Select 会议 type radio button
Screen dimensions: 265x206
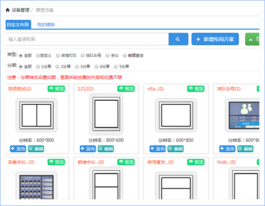[x=107, y=55]
